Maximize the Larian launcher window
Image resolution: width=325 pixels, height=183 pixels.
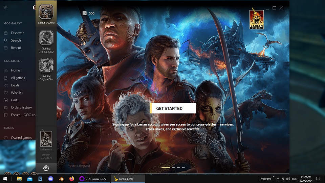[x=274, y=8]
